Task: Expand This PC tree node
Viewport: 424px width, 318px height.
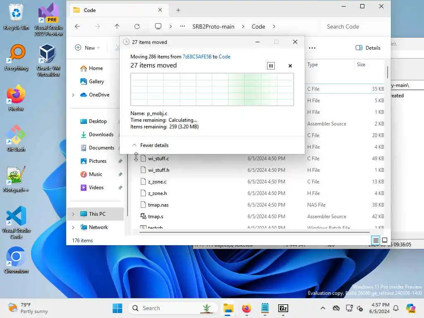Action: click(x=73, y=214)
